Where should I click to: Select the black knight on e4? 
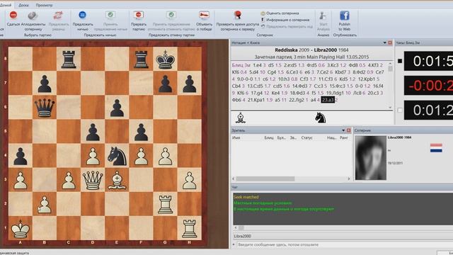(117, 156)
